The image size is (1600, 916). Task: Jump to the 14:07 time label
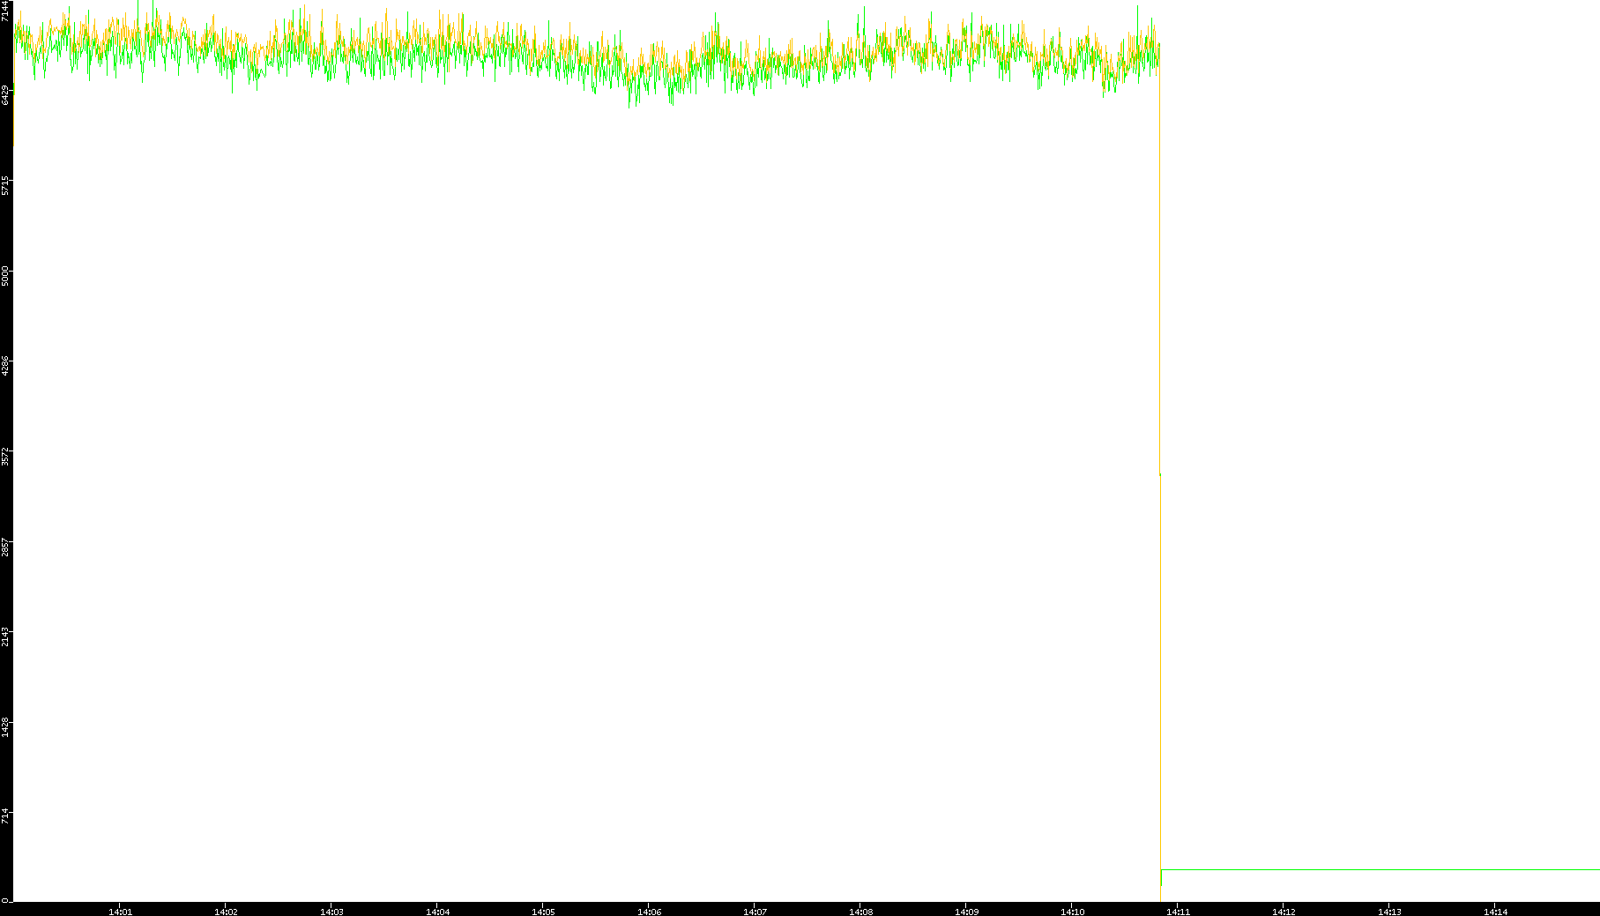(x=755, y=912)
